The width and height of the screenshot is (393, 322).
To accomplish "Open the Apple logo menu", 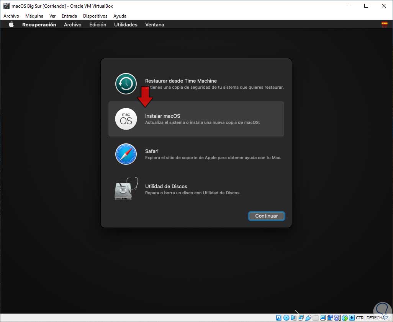I will pyautogui.click(x=11, y=24).
